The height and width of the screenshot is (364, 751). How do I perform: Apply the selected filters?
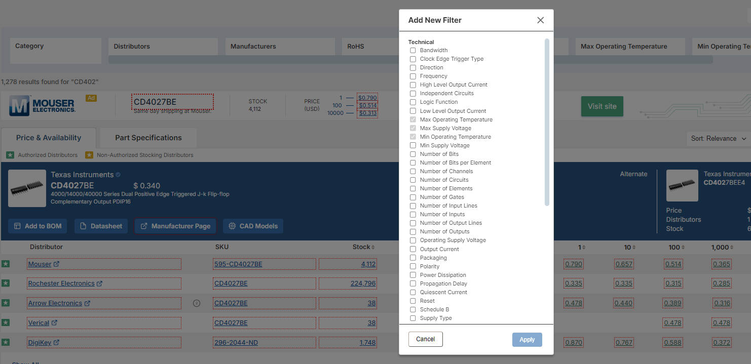527,340
